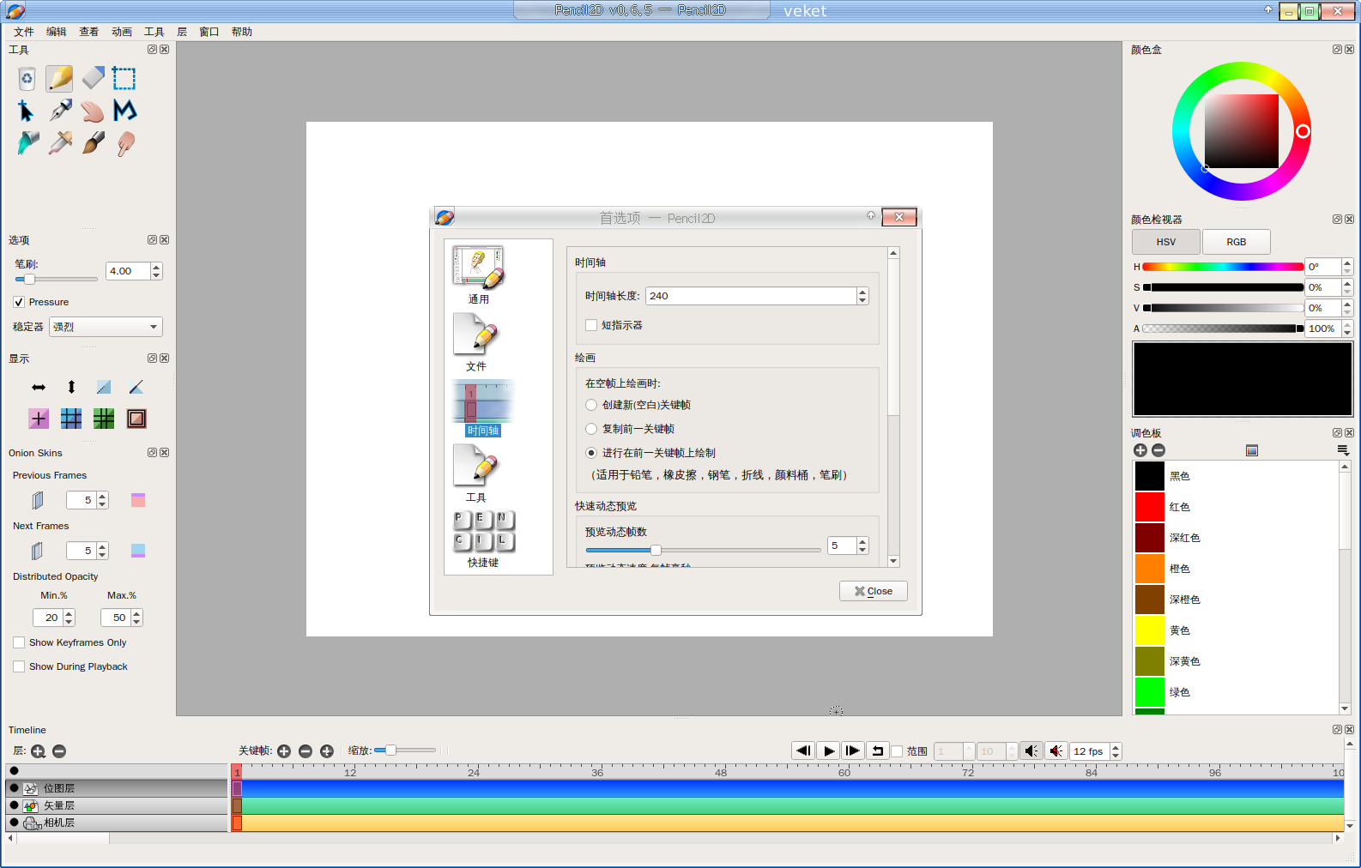
Task: Select 创建新(空白)关键帧 radio option
Action: coord(591,405)
